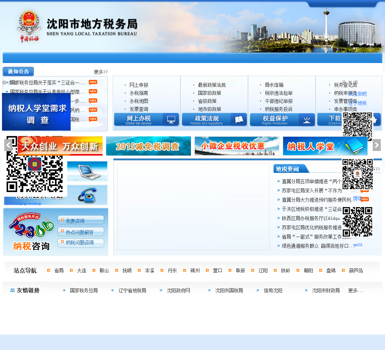This screenshot has height=350, width=385.
Task: Go to 丹东 in 站点导航
Action: 172,270
